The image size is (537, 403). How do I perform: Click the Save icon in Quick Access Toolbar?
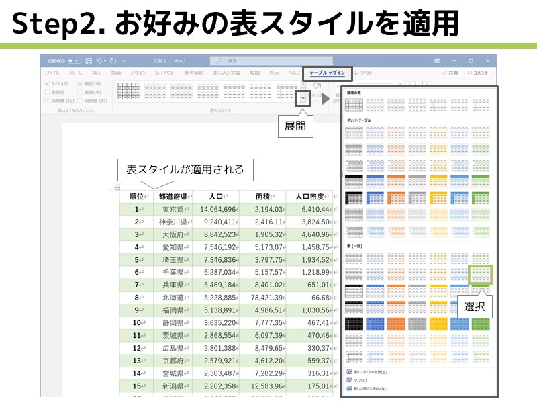coord(89,61)
